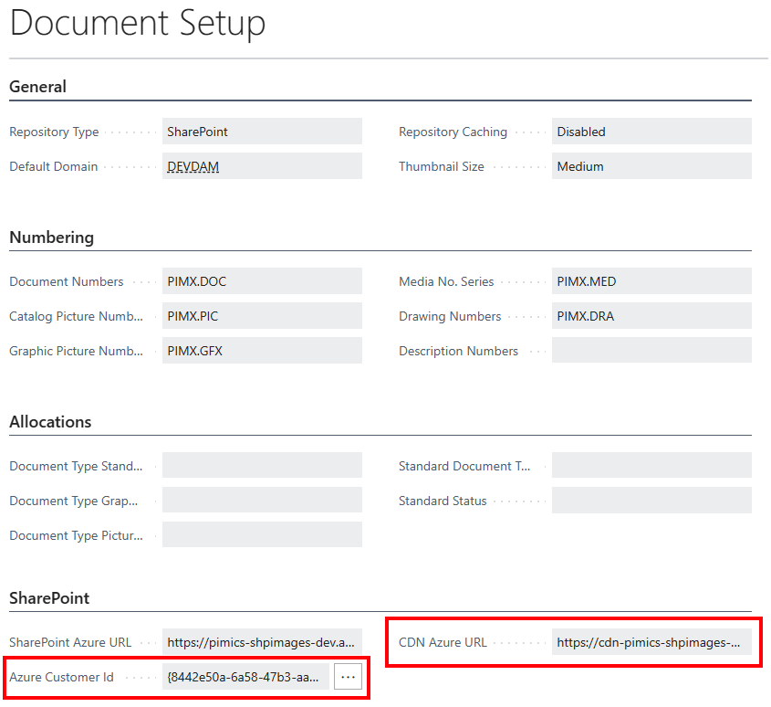The image size is (771, 707).
Task: Select the Repository Caching field showing Disabled
Action: (651, 132)
